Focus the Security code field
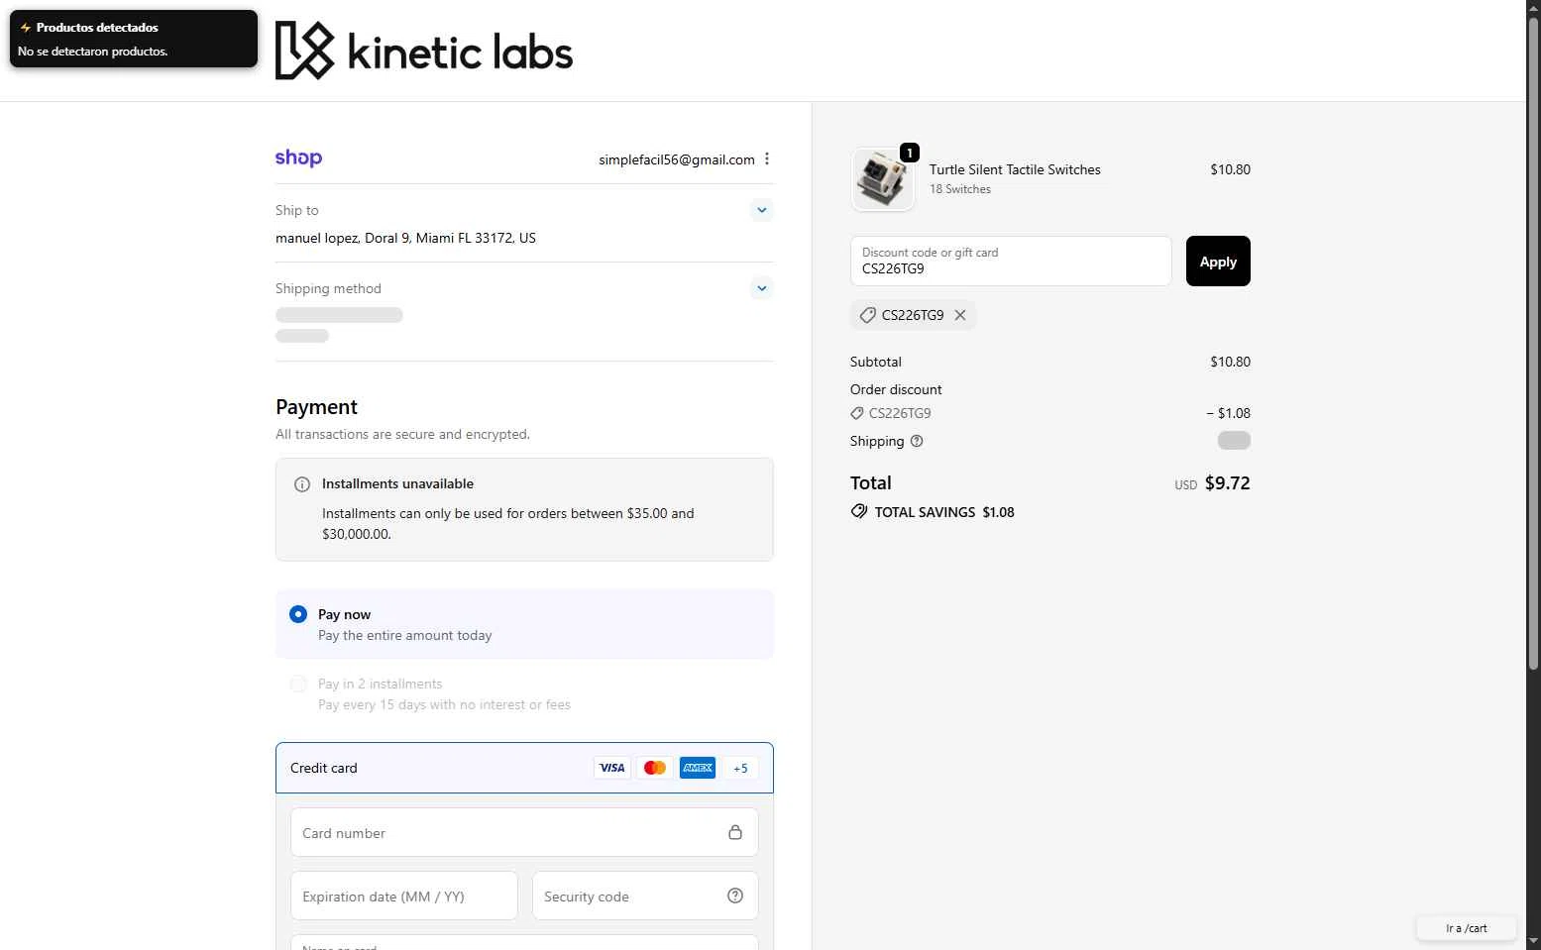Viewport: 1541px width, 950px height. coord(645,896)
